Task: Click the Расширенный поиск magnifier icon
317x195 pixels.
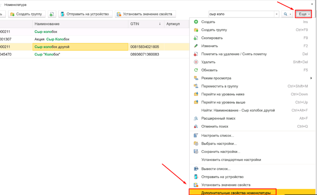Action: point(196,119)
